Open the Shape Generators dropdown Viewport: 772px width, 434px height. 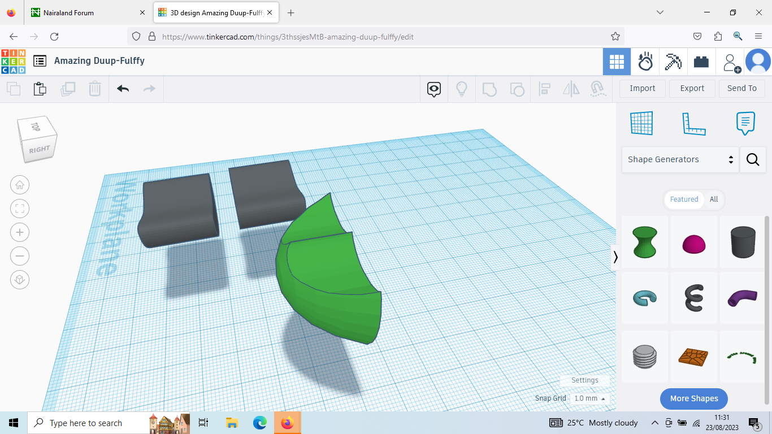tap(680, 159)
